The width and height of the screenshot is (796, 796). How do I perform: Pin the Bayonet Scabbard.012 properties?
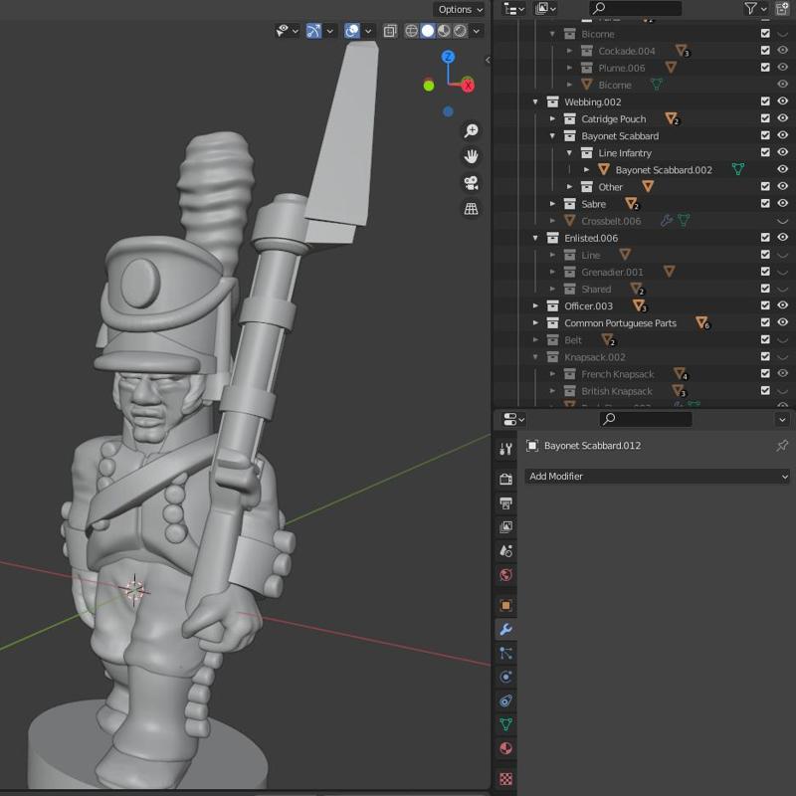pyautogui.click(x=782, y=446)
